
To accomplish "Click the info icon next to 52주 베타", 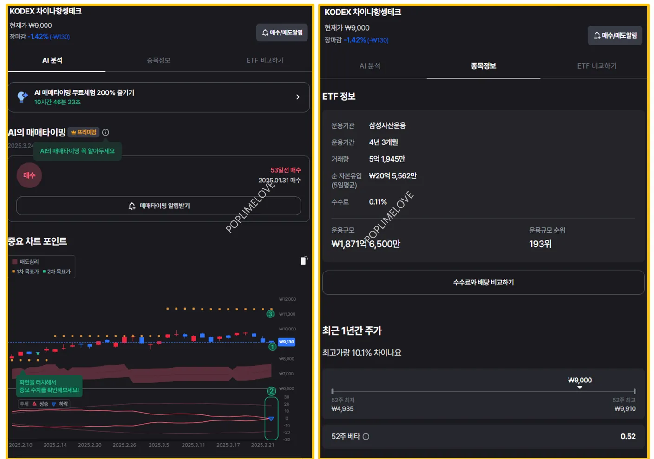I will [x=366, y=437].
